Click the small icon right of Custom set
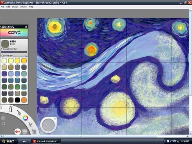The width and height of the screenshot is (192, 144). tap(26, 56)
